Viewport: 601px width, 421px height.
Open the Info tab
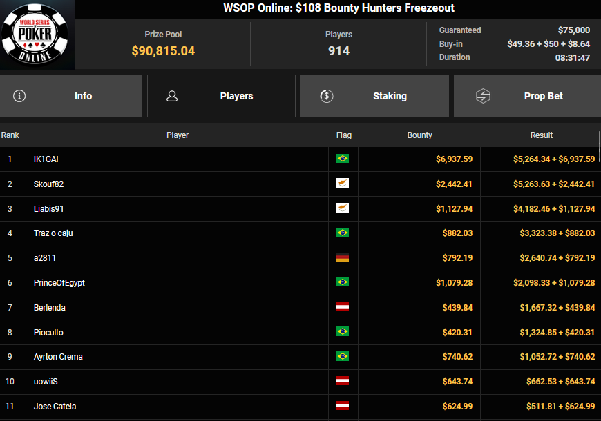click(x=71, y=96)
